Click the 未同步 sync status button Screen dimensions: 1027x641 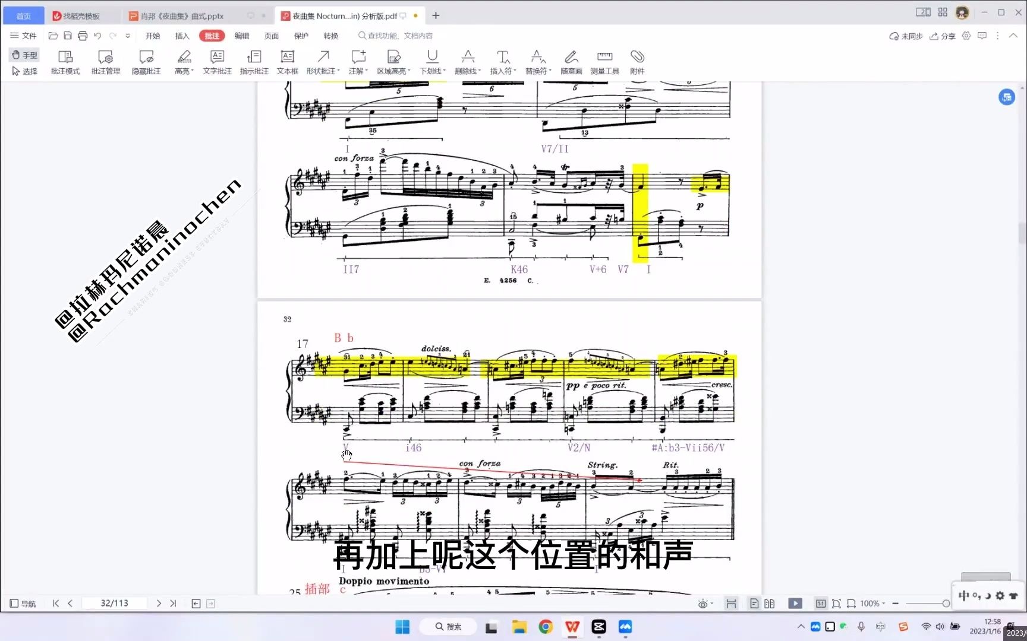906,36
